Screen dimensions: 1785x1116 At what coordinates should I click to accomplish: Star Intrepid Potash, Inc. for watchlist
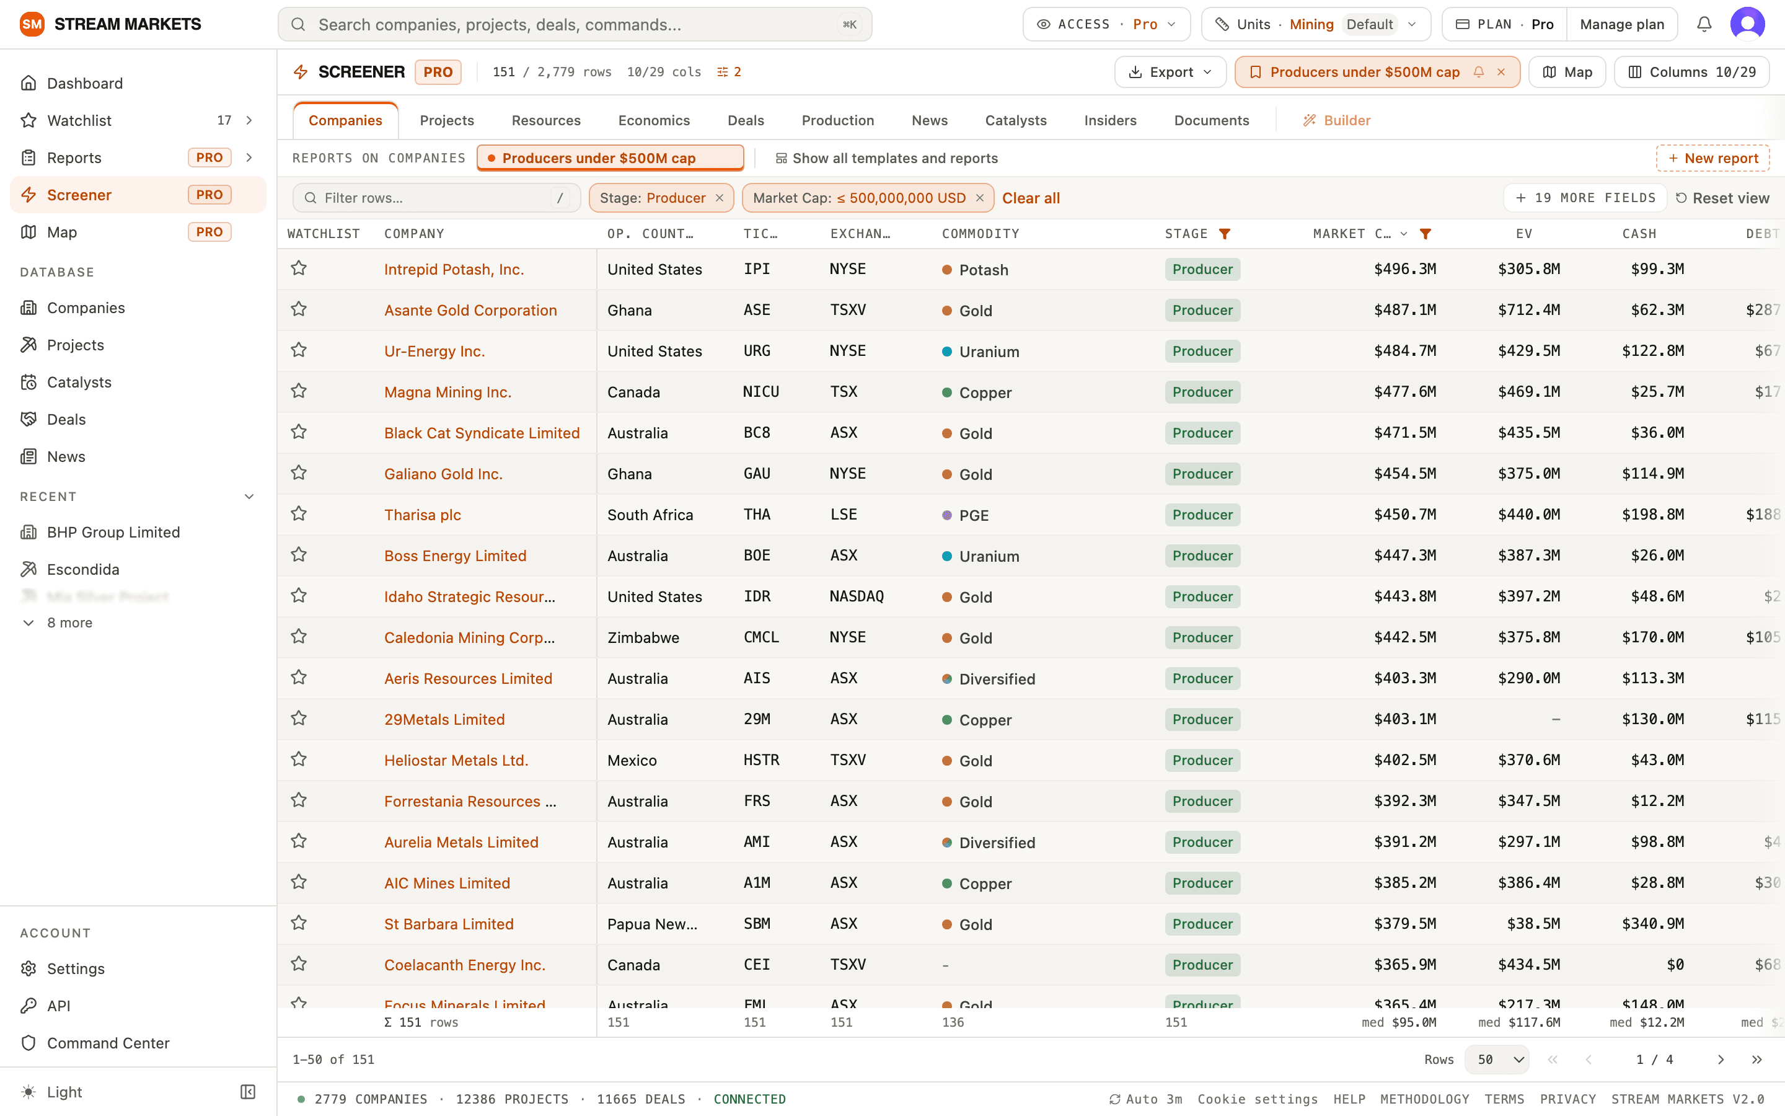(299, 268)
